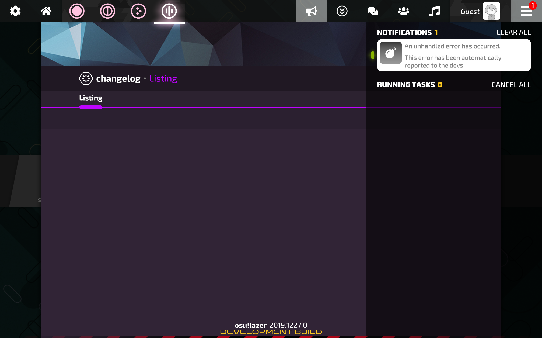The image size is (542, 338).
Task: Select the osu!catch ruleset icon
Action: point(138,11)
